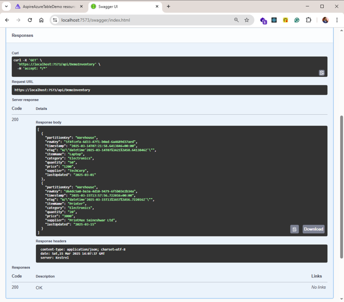Click the purple extension with the 5 badge

[263, 20]
